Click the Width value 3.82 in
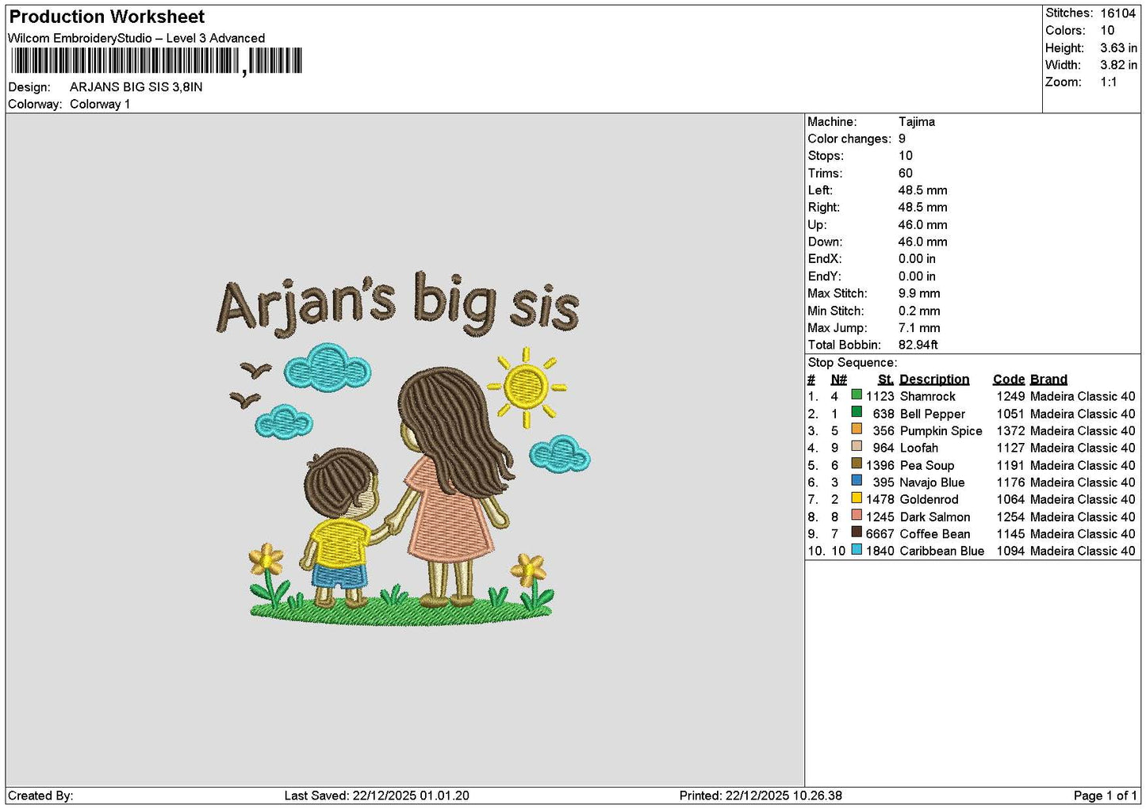1146x809 pixels. [1118, 65]
